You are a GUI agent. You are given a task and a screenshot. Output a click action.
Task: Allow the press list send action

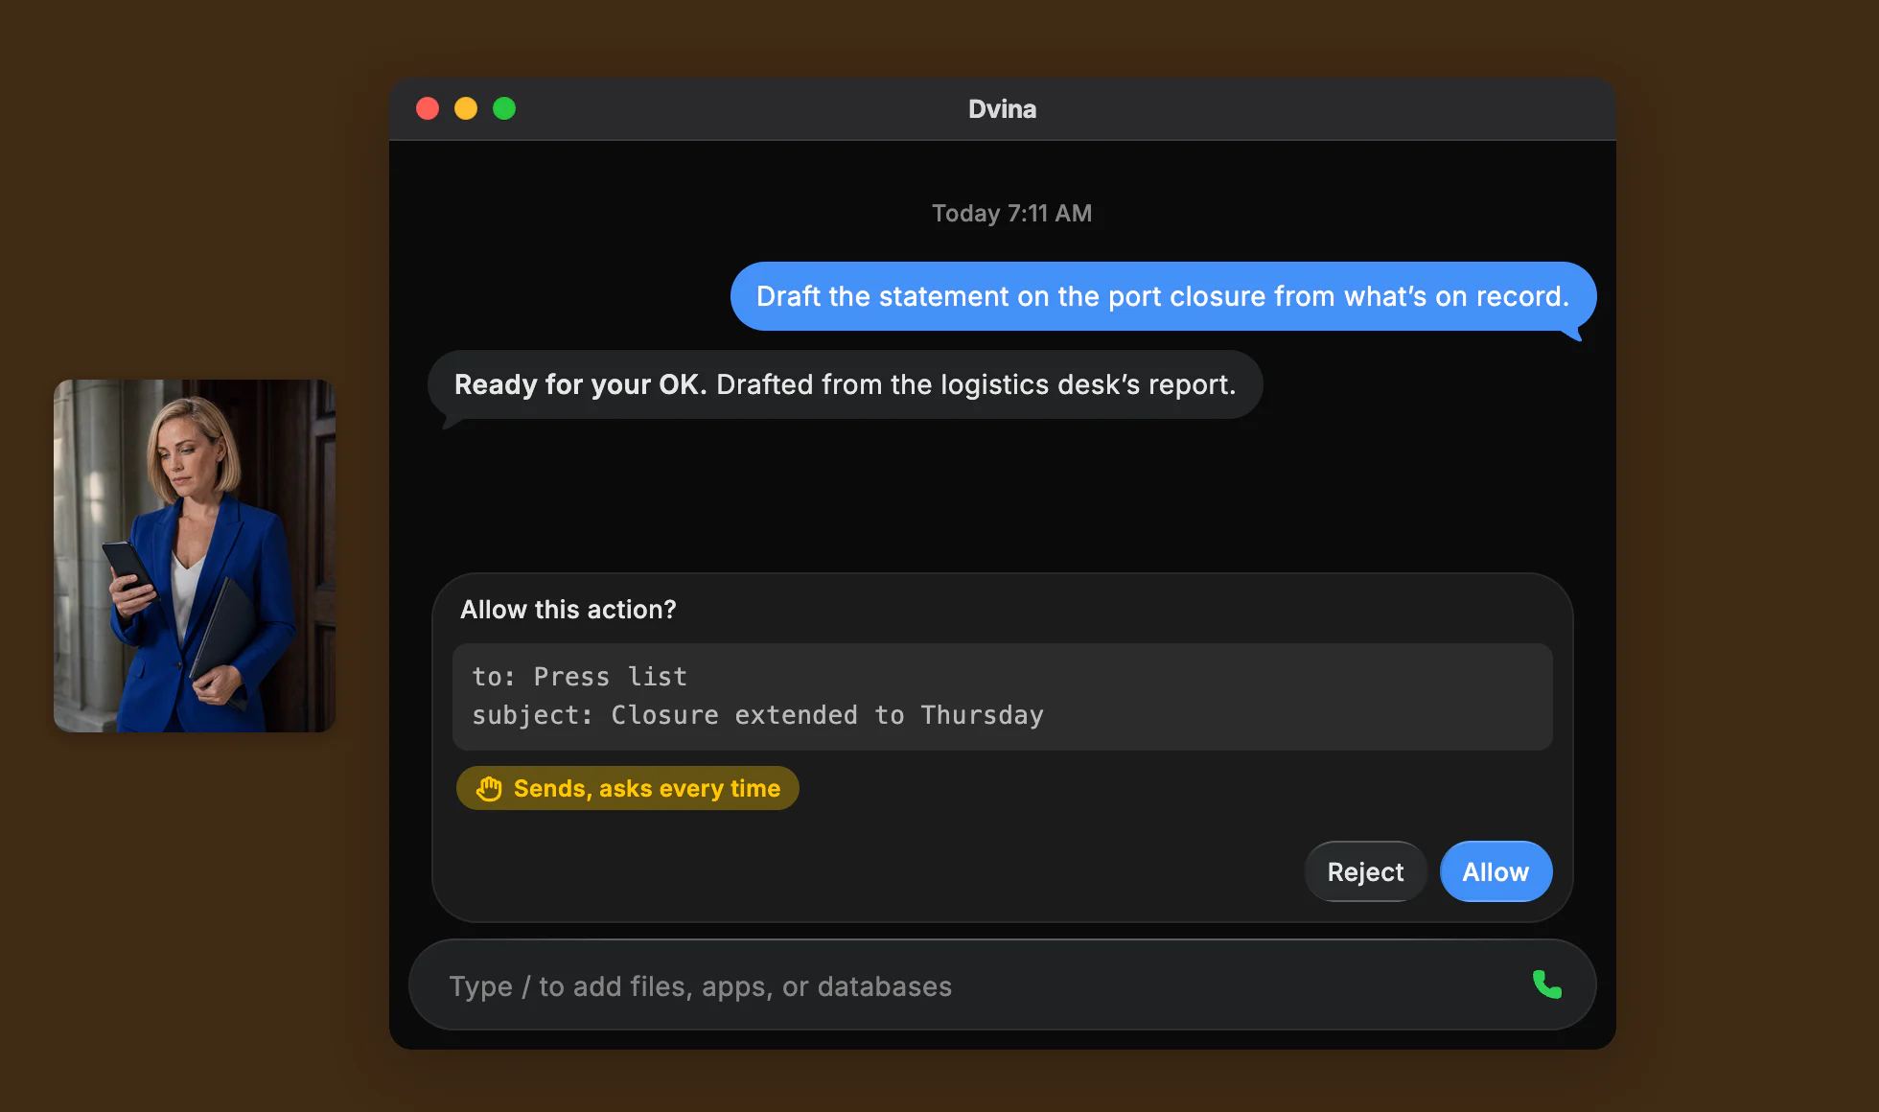(x=1496, y=871)
